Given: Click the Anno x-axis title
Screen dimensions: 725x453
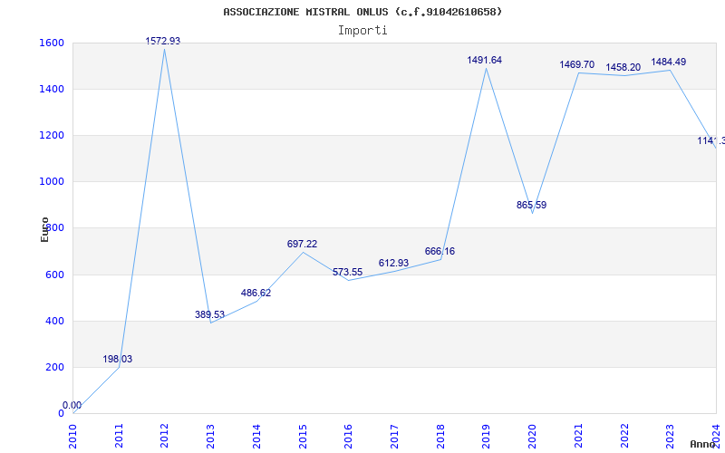Looking at the screenshot, I should (701, 444).
